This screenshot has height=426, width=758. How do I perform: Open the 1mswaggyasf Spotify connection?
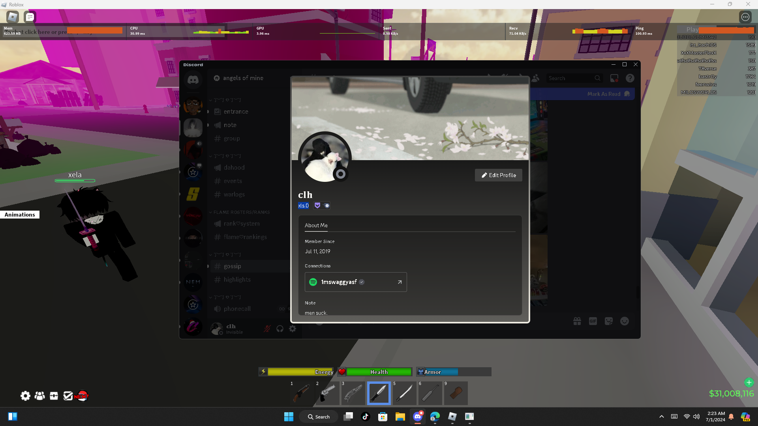pos(356,282)
